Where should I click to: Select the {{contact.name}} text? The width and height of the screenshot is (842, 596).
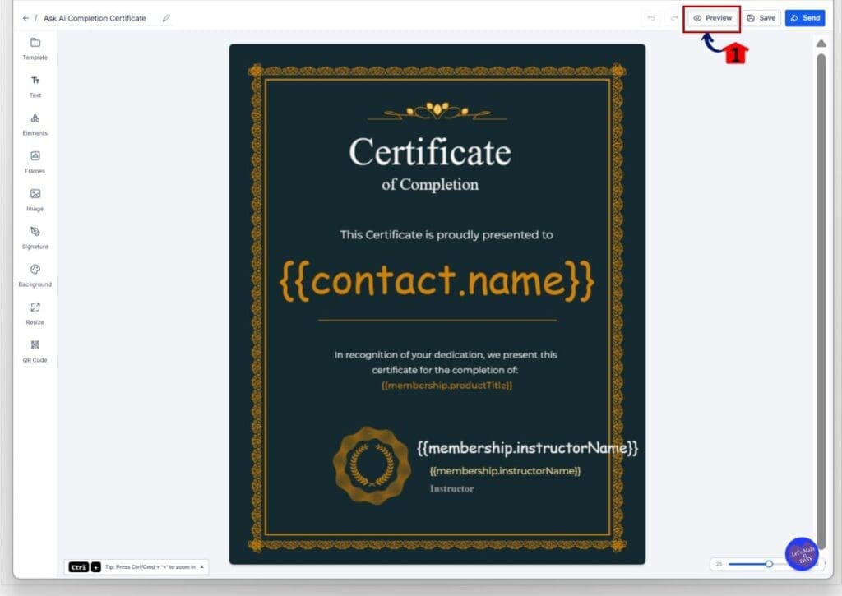[x=437, y=280]
